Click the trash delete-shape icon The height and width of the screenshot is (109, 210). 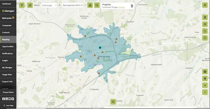coord(205,17)
